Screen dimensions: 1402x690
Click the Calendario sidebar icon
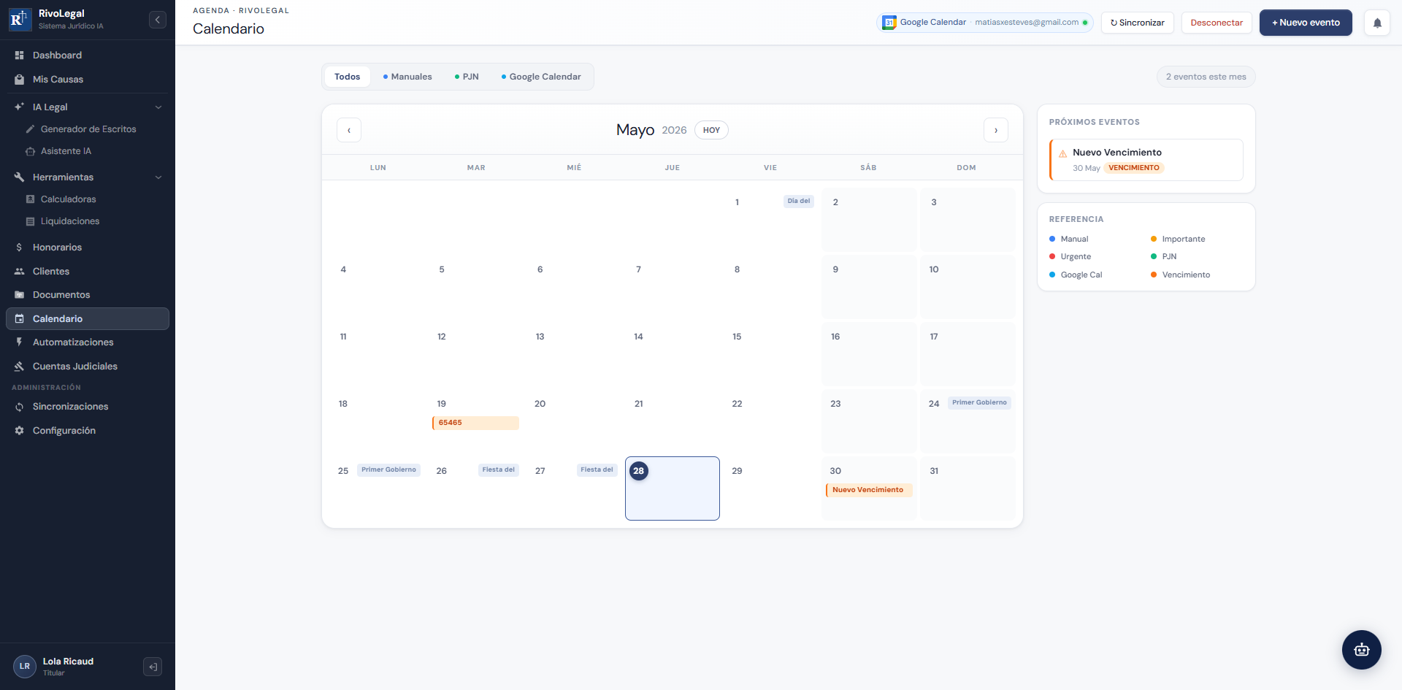click(x=20, y=319)
